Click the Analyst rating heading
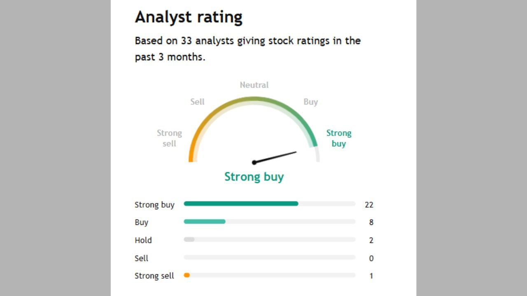 point(189,17)
